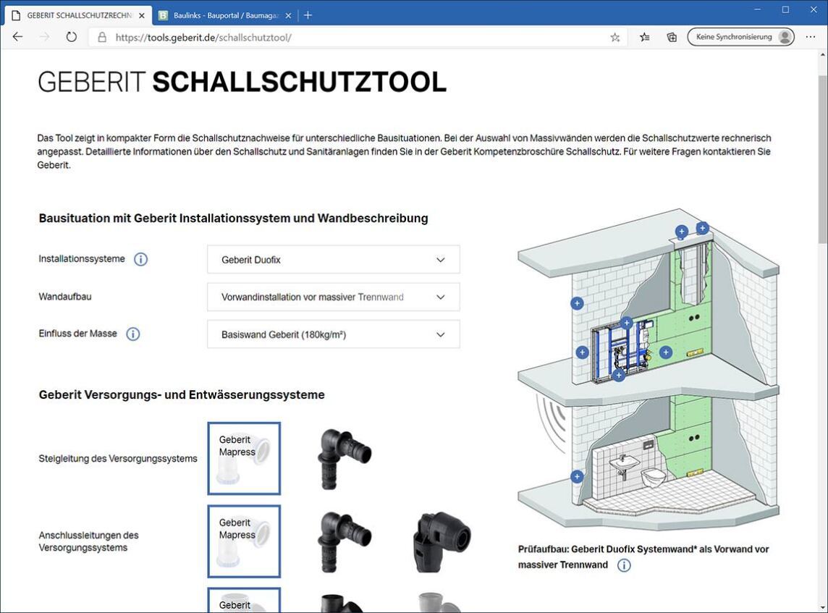Image resolution: width=828 pixels, height=613 pixels.
Task: Click plus hotspot right of the installation frame
Action: coord(665,352)
